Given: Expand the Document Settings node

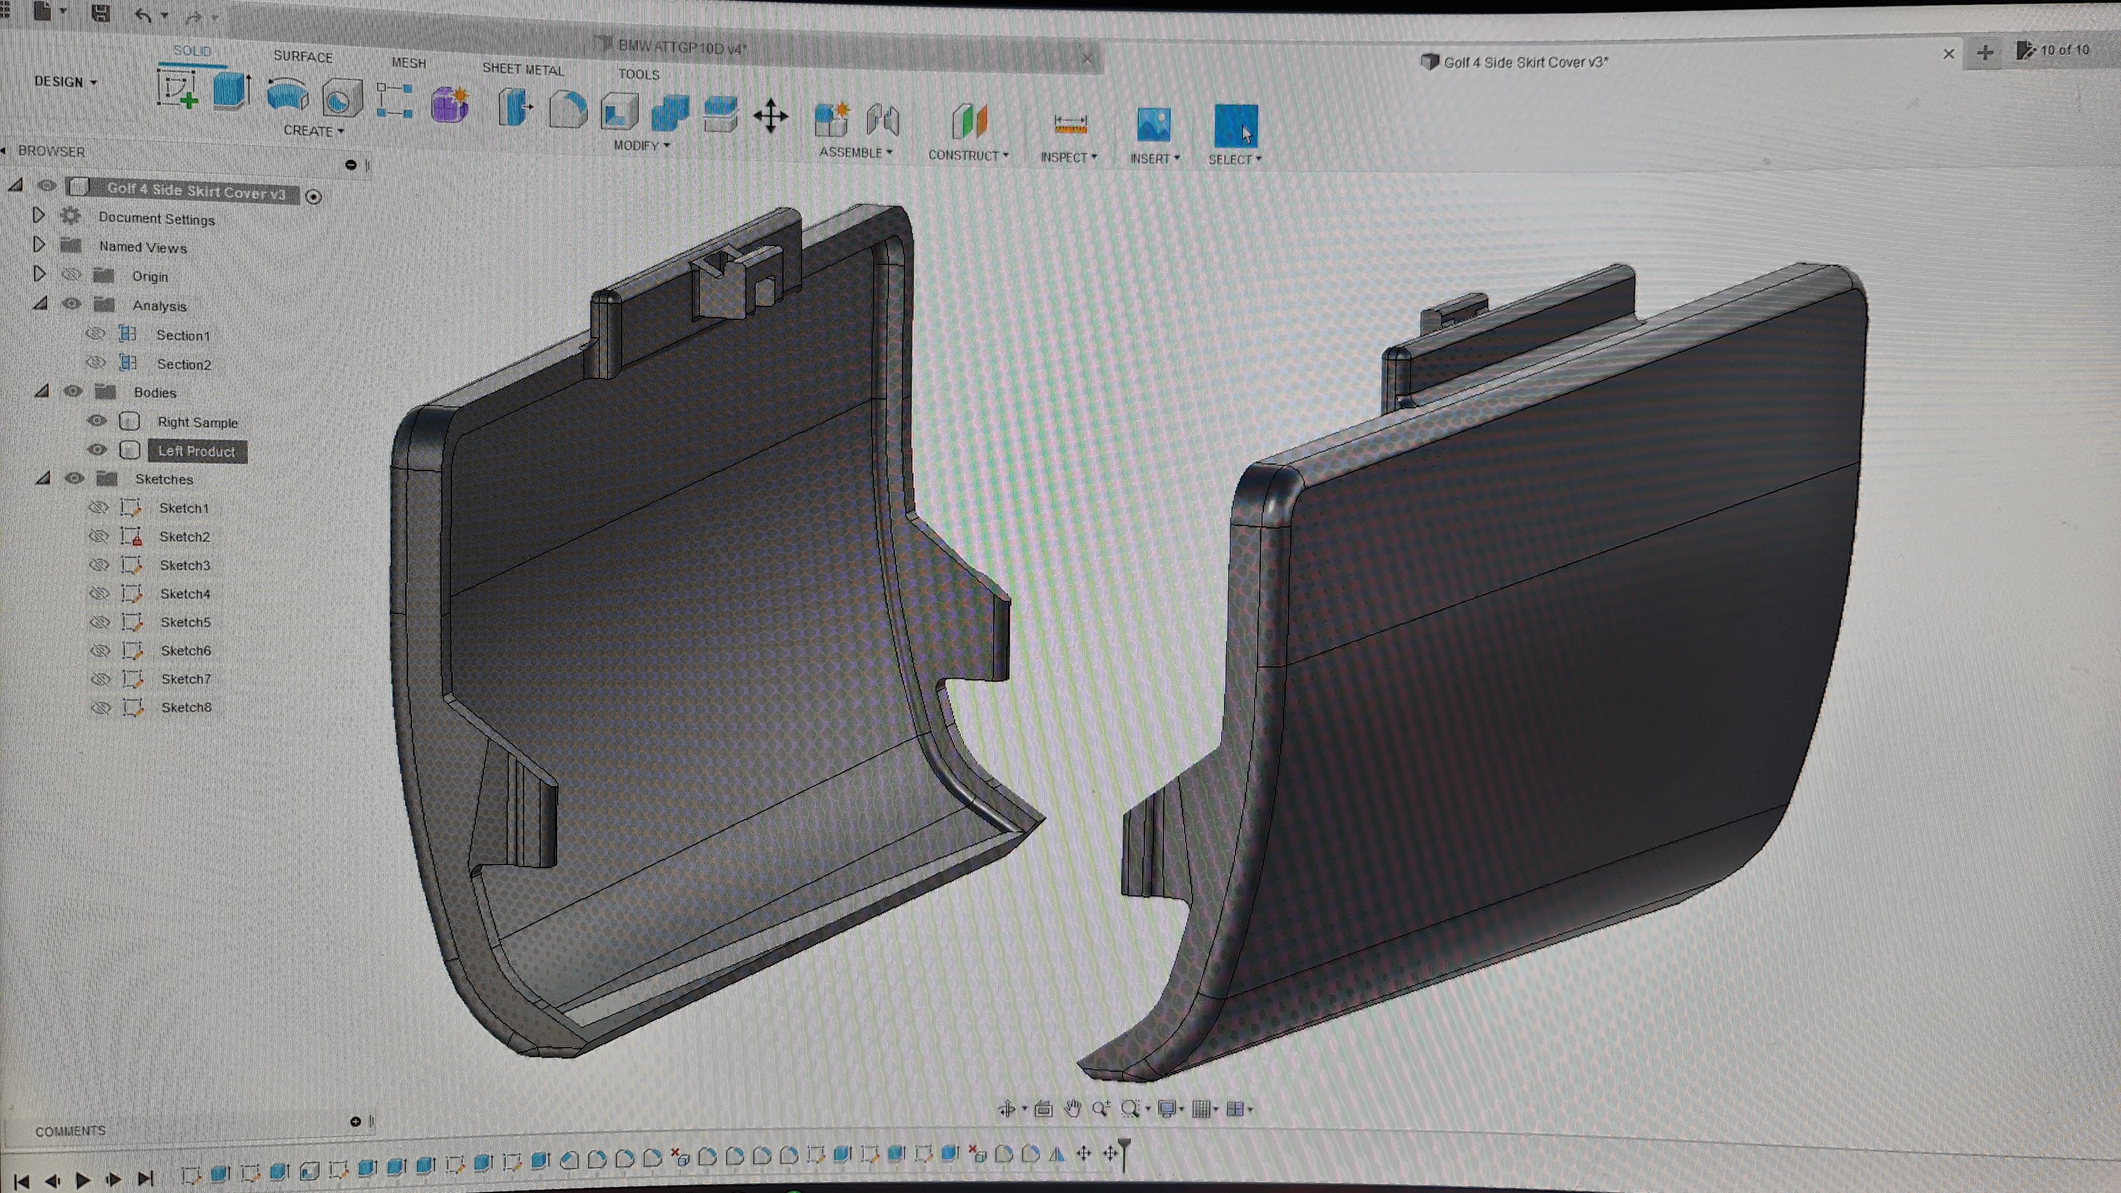Looking at the screenshot, I should pos(38,216).
